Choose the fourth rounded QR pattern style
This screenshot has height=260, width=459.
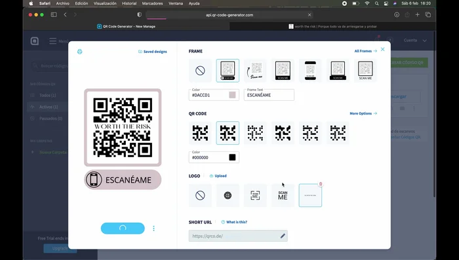tap(283, 133)
